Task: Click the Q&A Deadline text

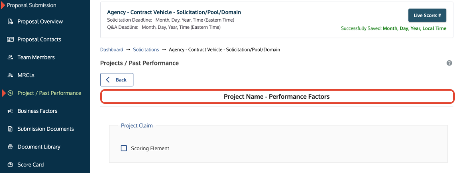Action: coord(164,27)
